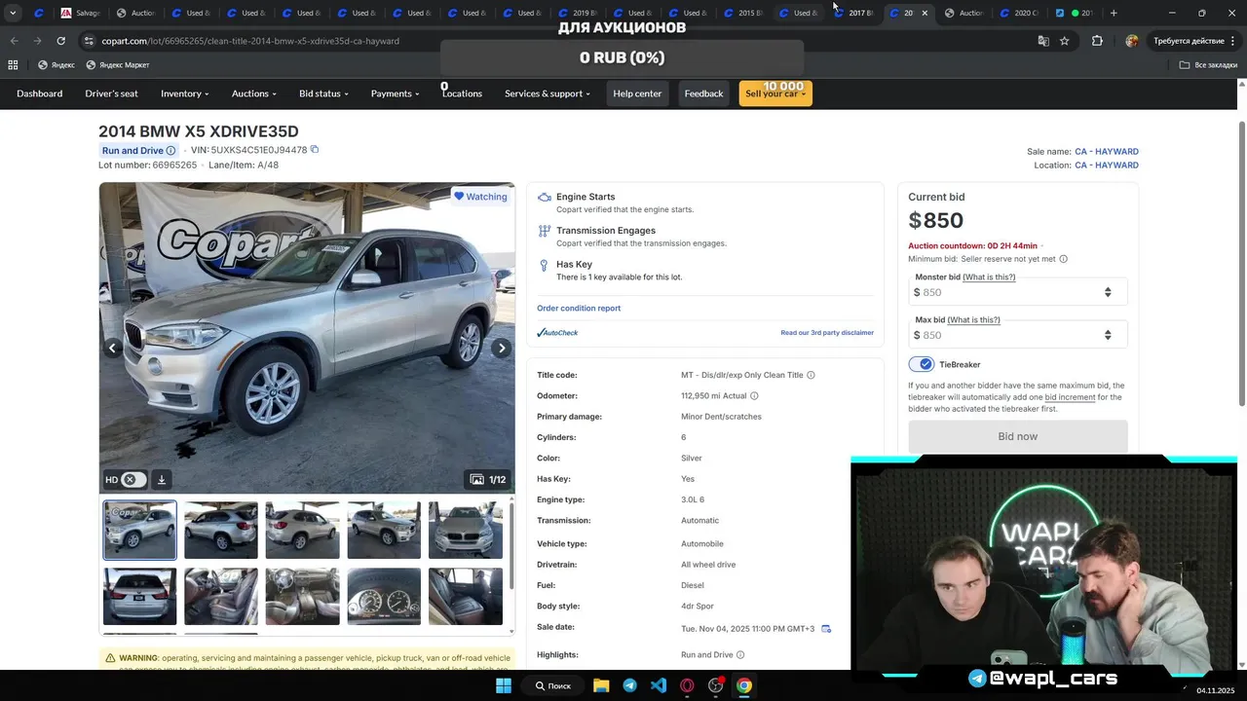Add the sale date to calendar
This screenshot has width=1247, height=701.
click(x=826, y=629)
